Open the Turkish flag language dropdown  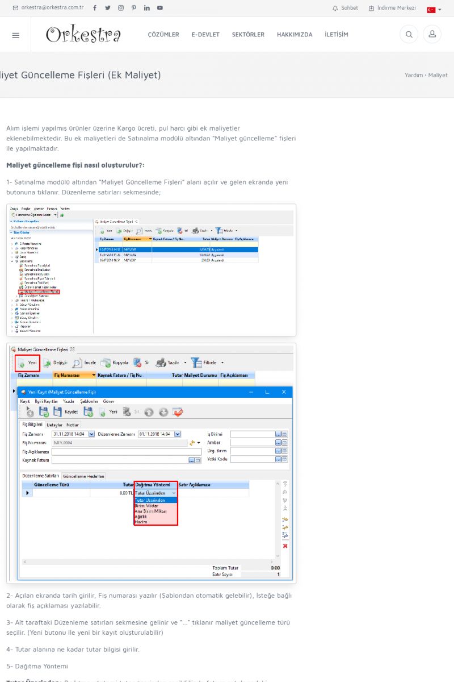point(434,10)
